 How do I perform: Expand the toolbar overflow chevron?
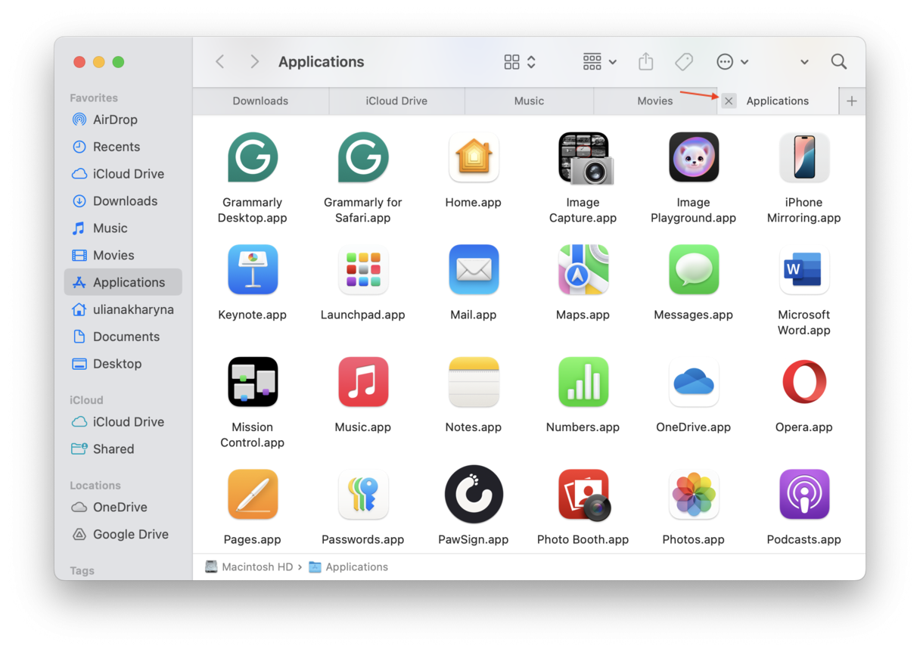[804, 62]
